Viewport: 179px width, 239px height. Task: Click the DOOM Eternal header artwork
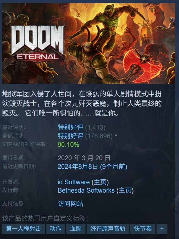[89, 43]
